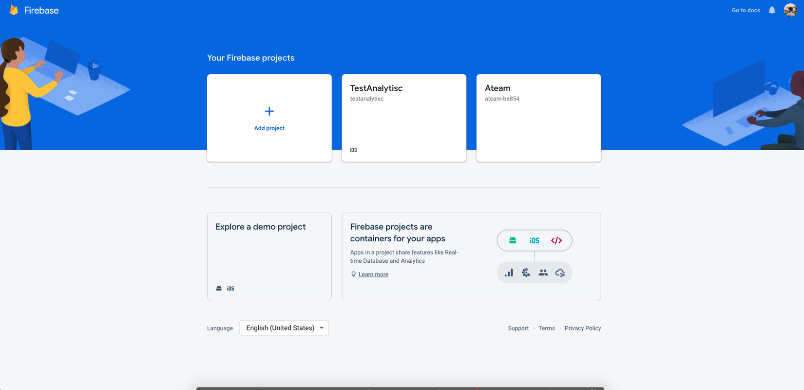Click the project ID 'ateam-be854'
Image resolution: width=804 pixels, height=390 pixels.
point(502,99)
